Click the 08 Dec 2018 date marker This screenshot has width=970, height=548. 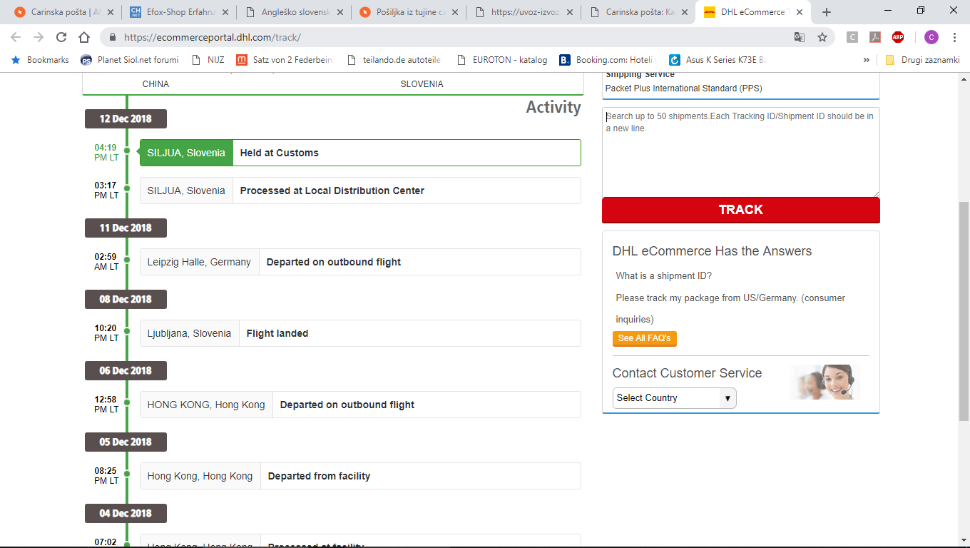[126, 299]
